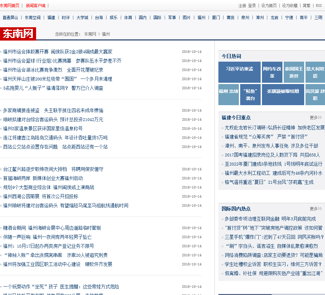Select hot word tile “鲇鱼”袭台
325x295 pixels.
[250, 94]
